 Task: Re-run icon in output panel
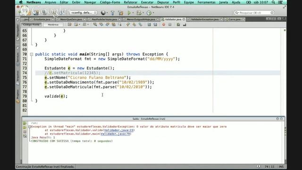pyautogui.click(x=25, y=123)
